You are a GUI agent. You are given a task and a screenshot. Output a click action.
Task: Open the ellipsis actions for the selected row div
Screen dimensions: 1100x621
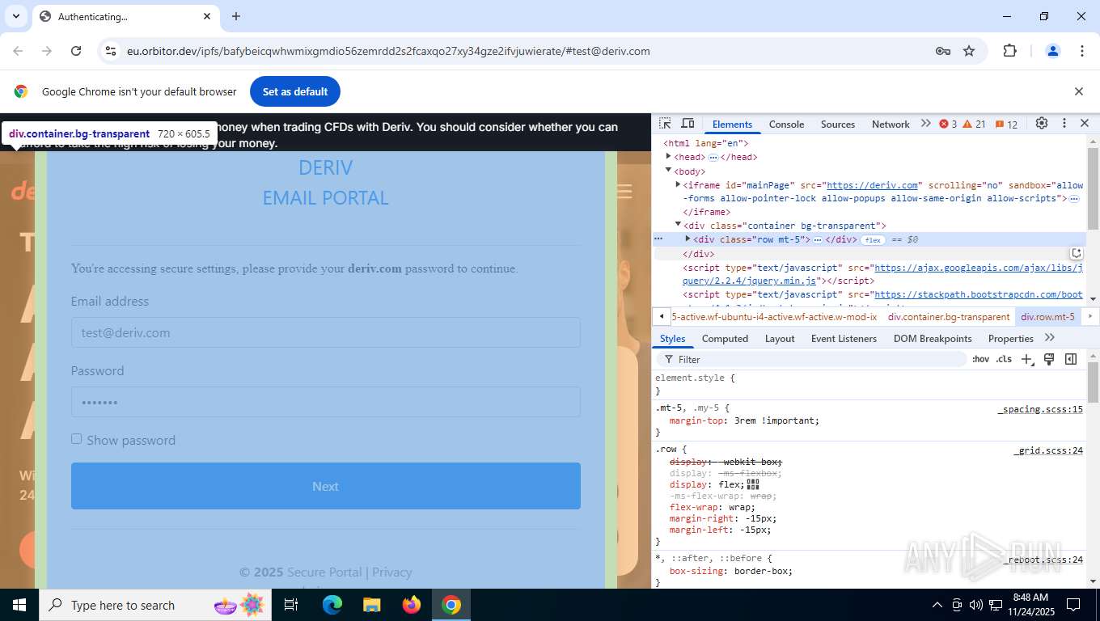tap(658, 239)
